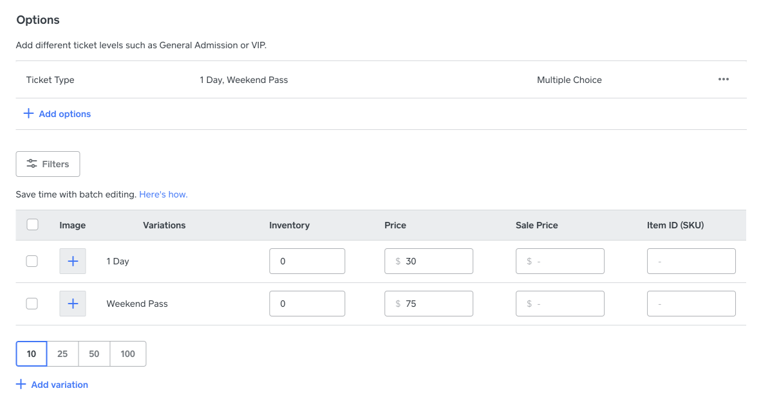Viewport: 761px width, 402px height.
Task: Select 50 rows per page
Action: pos(94,353)
